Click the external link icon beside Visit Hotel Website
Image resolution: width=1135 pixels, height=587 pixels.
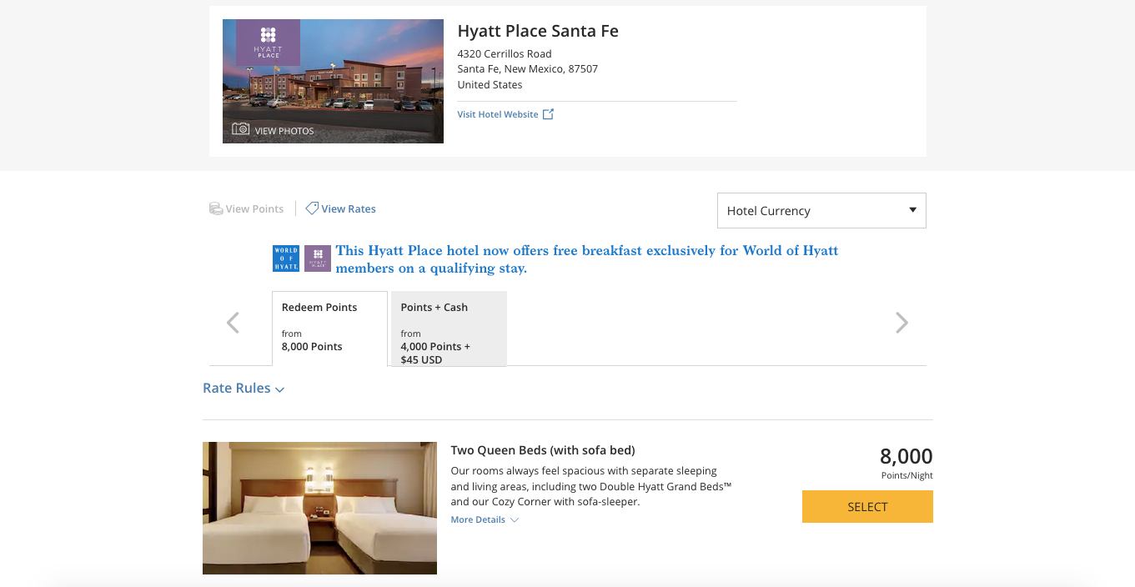(x=549, y=114)
